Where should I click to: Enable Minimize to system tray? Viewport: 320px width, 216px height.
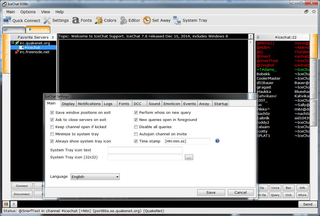(52, 134)
